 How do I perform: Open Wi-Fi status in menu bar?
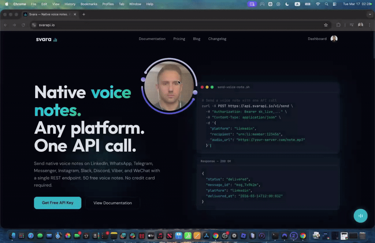click(x=318, y=4)
